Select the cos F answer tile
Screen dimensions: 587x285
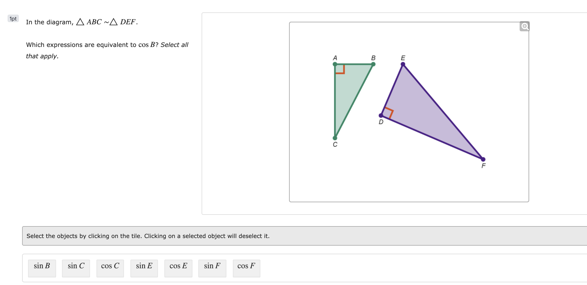(x=246, y=268)
